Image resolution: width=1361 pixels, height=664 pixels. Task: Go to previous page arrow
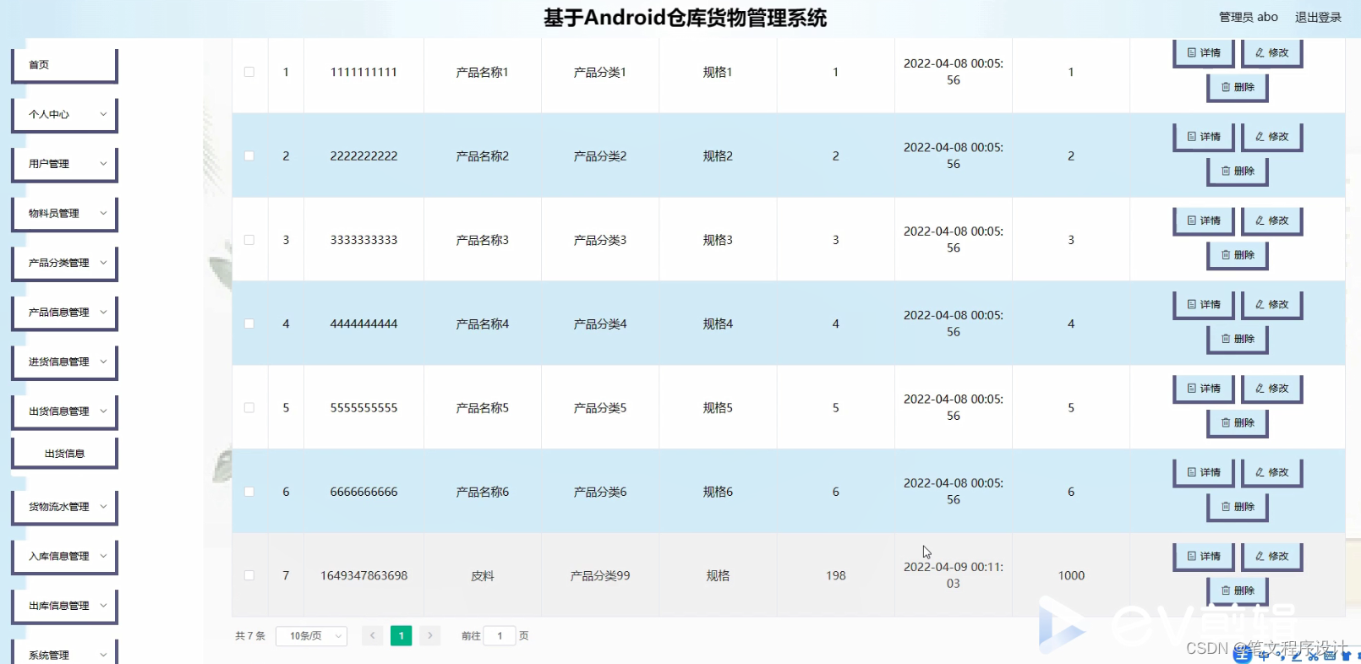click(372, 636)
